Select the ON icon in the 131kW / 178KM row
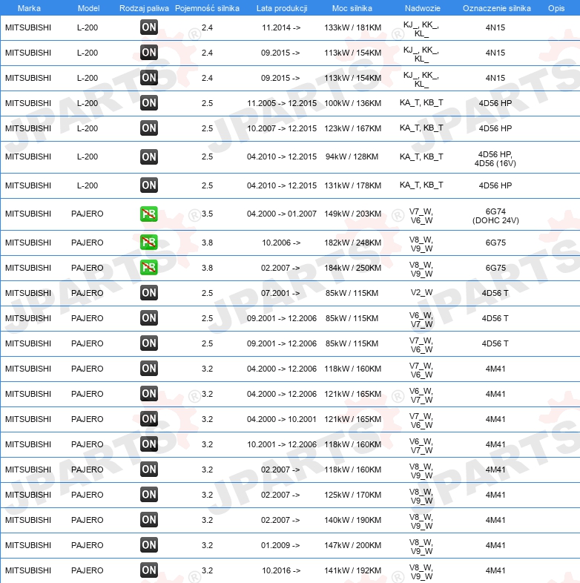 click(x=149, y=185)
